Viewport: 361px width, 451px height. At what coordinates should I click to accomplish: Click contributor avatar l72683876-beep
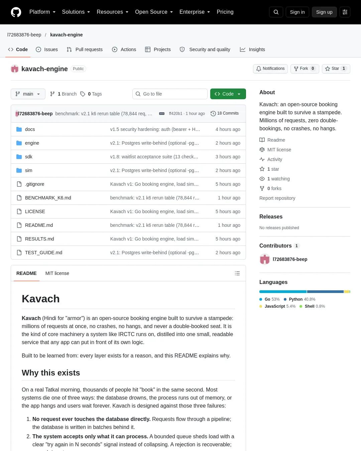click(265, 259)
